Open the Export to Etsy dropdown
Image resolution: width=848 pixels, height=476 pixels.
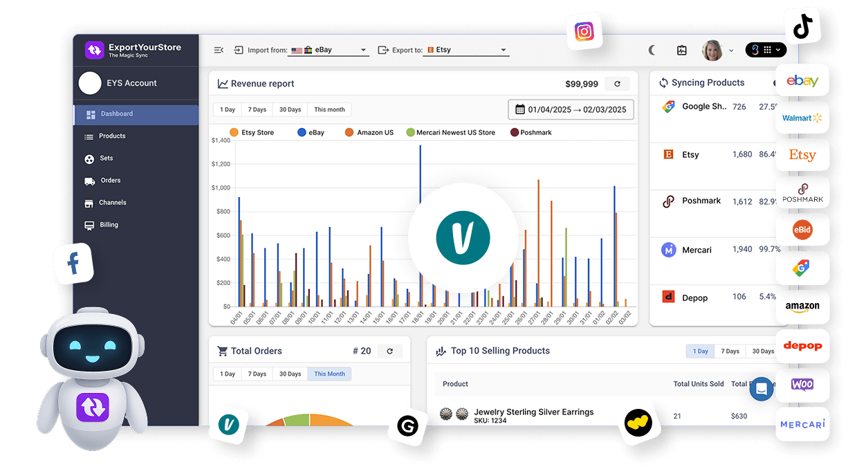468,50
